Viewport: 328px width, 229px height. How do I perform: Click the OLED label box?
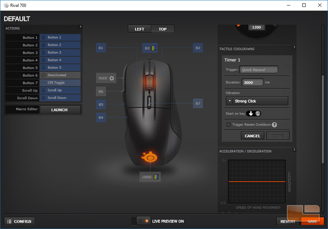pos(106,78)
